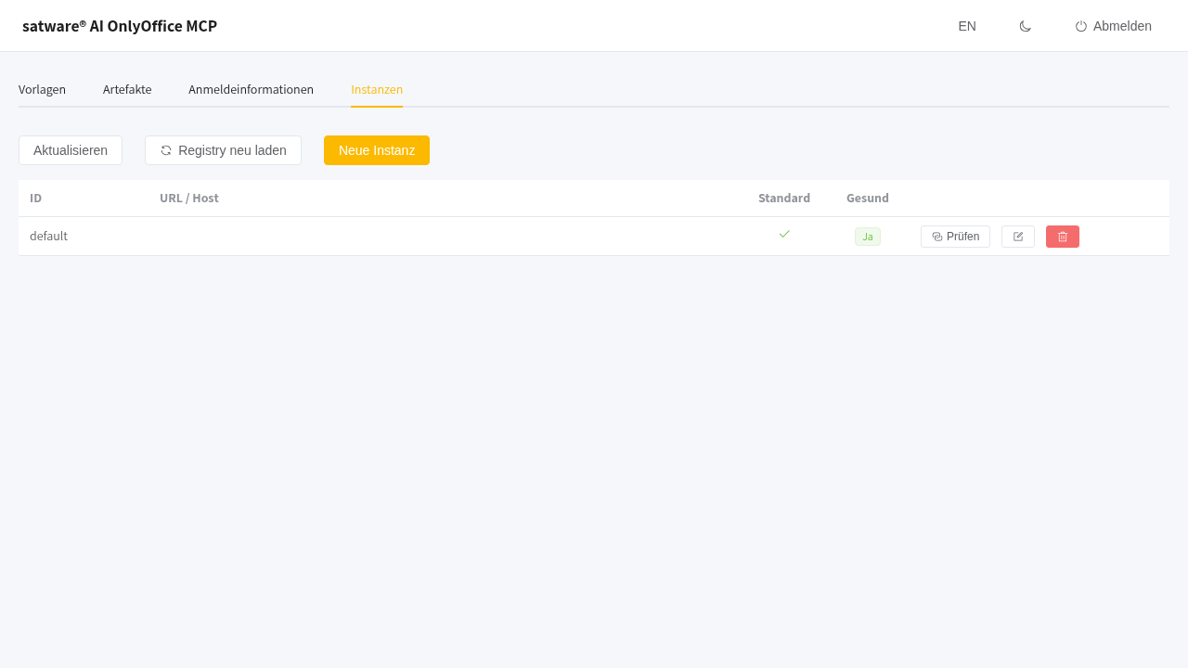Viewport: 1188px width, 668px height.
Task: Switch language to EN
Action: tap(967, 26)
